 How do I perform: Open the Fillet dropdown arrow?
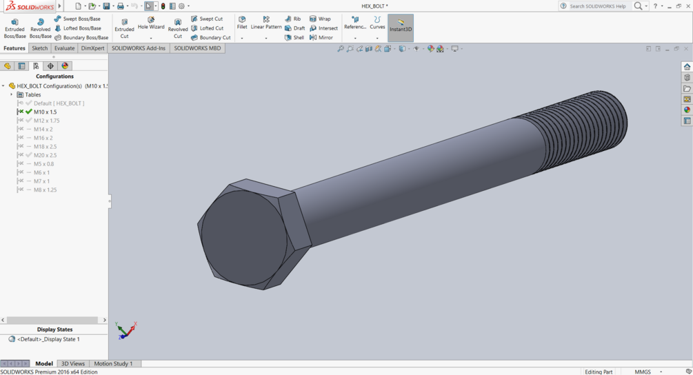(242, 38)
